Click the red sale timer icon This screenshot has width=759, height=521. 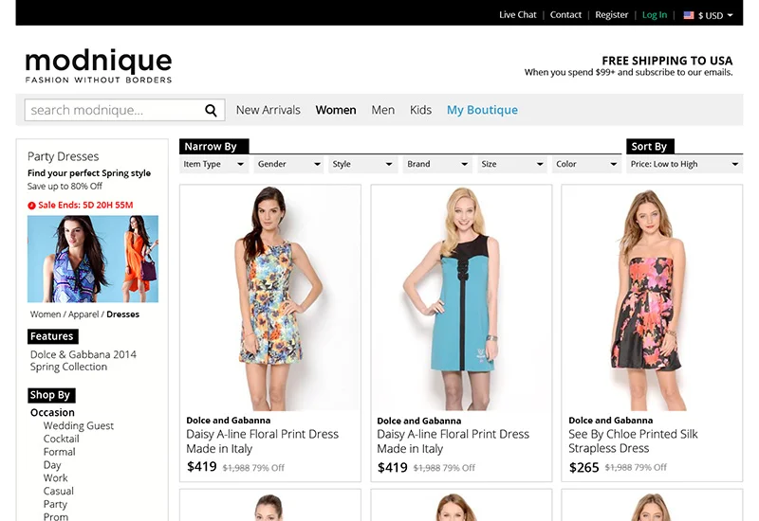[x=31, y=206]
